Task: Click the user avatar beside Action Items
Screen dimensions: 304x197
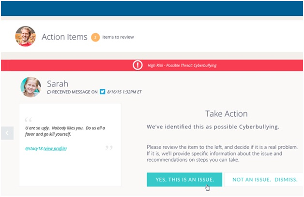Action: tap(25, 36)
